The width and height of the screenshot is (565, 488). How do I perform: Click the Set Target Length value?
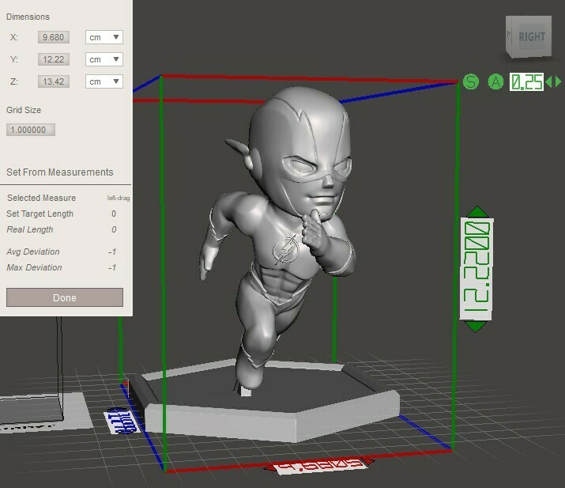[114, 214]
